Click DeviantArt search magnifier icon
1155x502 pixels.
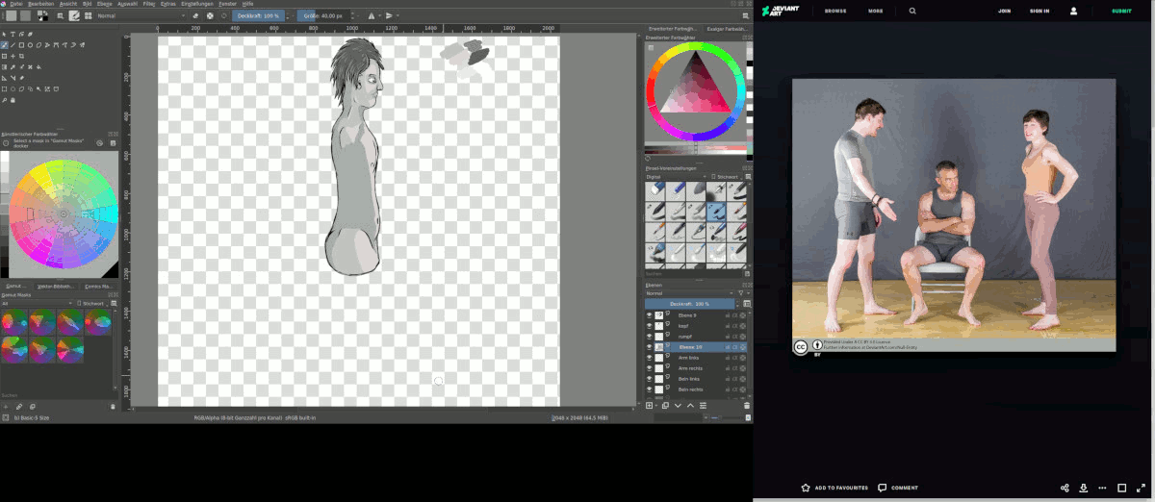click(x=912, y=12)
